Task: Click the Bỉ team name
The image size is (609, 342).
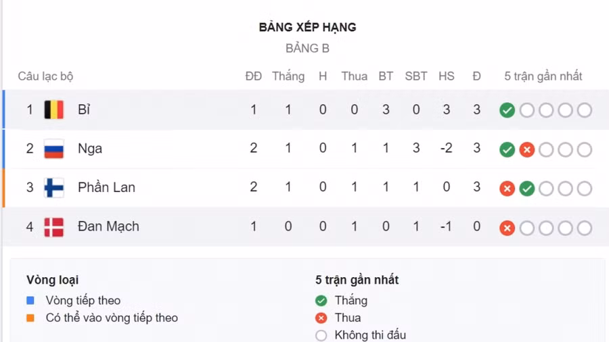Action: [84, 109]
